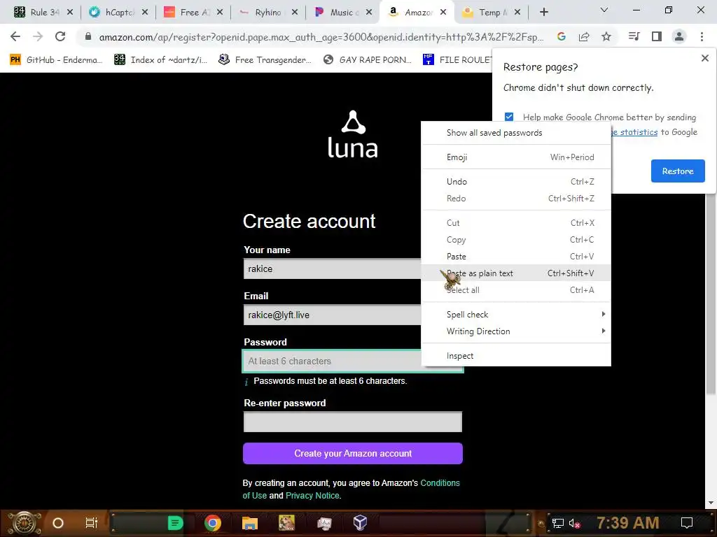Close the Temp Mail tab
The image size is (717, 537).
click(x=517, y=13)
